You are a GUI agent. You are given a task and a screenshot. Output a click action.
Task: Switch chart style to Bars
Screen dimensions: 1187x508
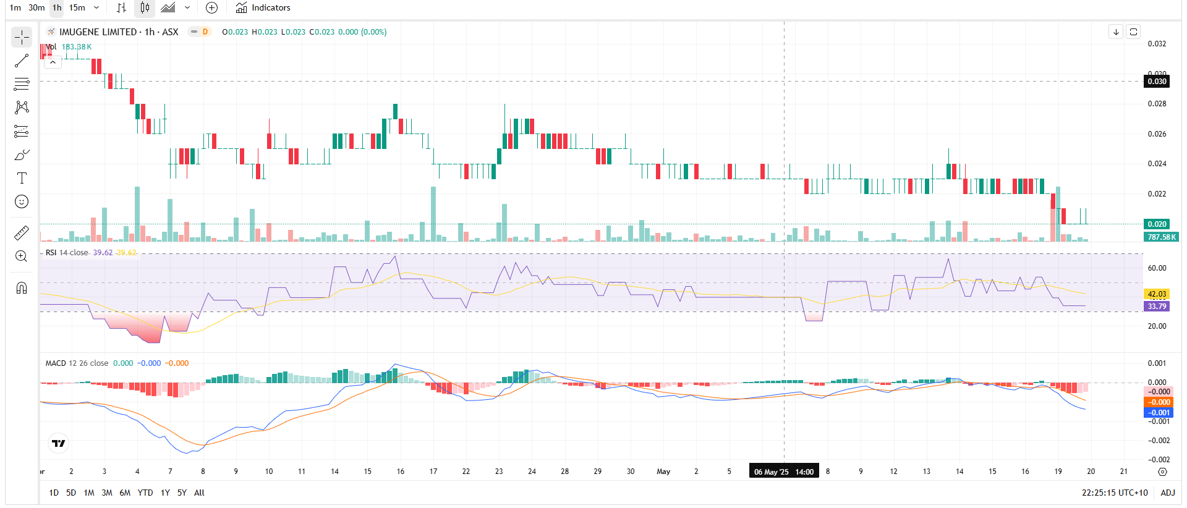point(122,7)
